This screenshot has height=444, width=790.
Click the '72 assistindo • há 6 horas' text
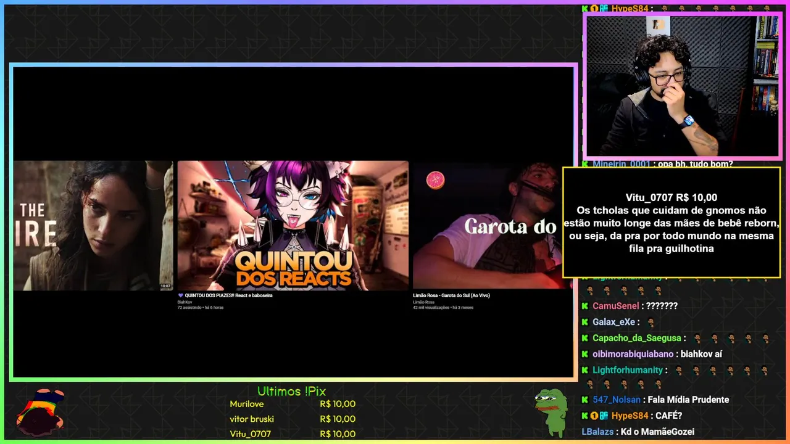coord(200,307)
